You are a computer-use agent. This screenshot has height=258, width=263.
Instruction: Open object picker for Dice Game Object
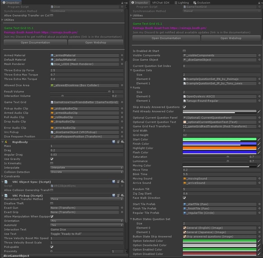coord(259,60)
